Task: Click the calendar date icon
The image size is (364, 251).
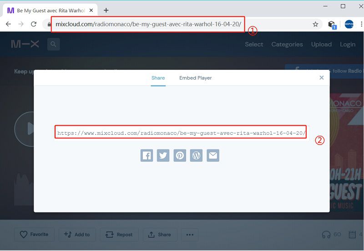Action: coord(352,235)
